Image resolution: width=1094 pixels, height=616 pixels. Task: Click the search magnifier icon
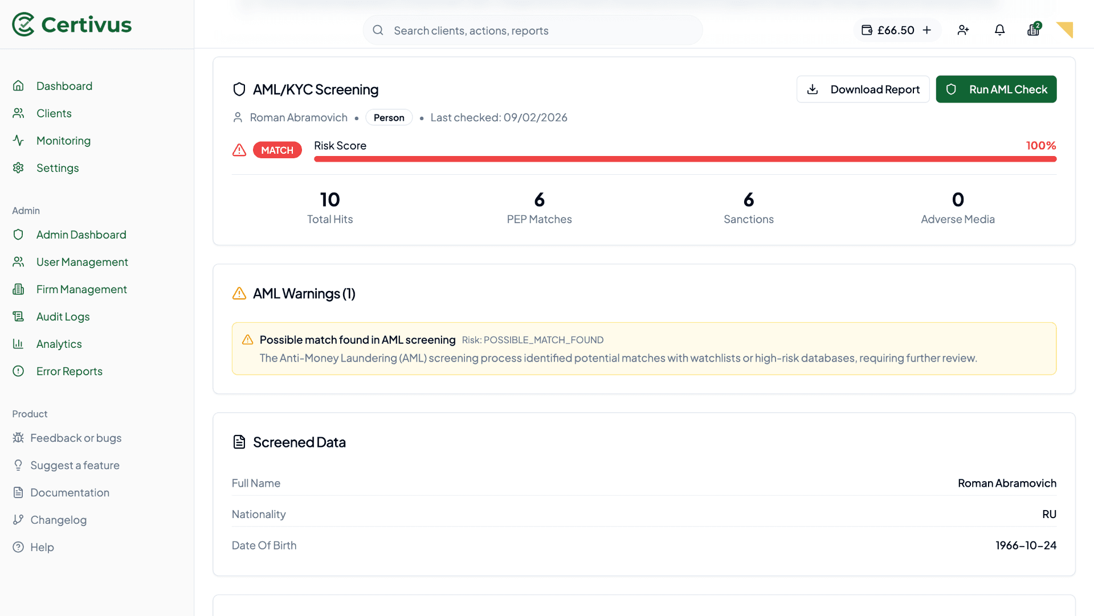(x=378, y=30)
